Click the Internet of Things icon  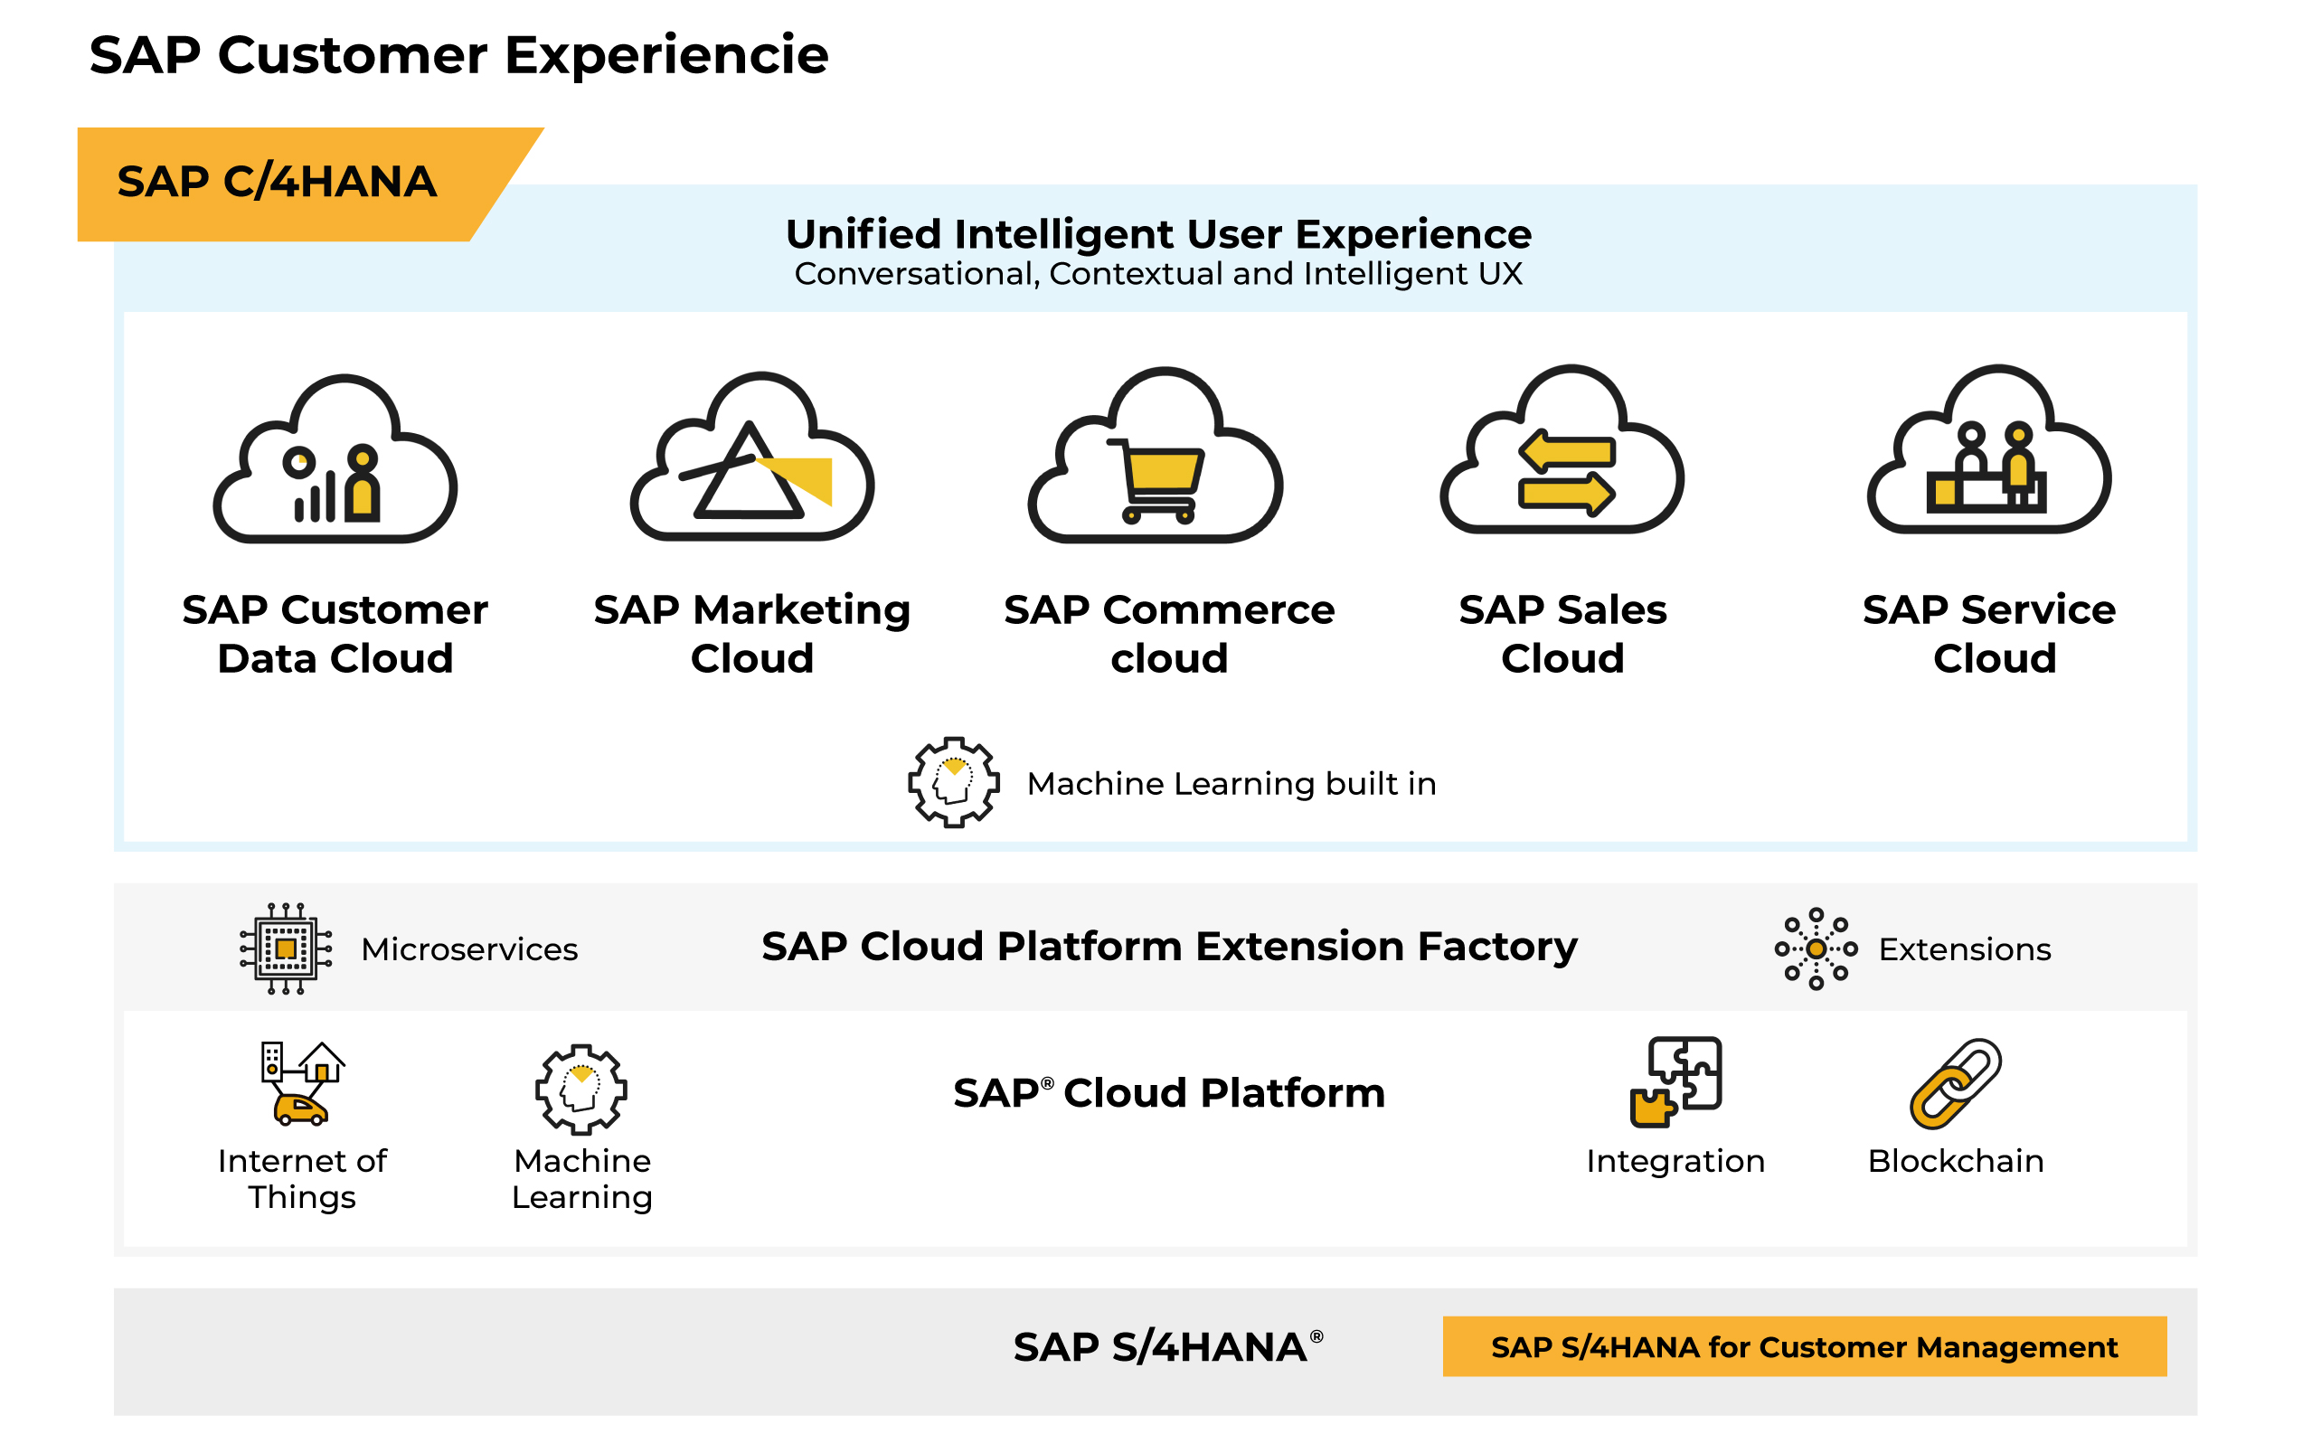coord(301,1082)
